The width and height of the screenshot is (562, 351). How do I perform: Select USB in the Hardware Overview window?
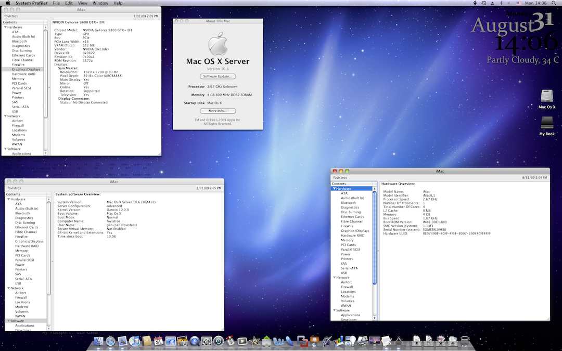coord(344,272)
